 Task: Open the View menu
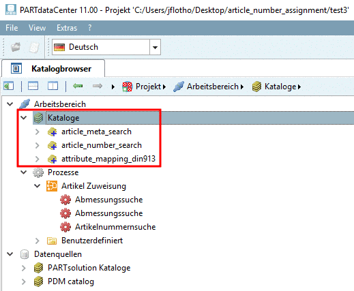tap(37, 28)
